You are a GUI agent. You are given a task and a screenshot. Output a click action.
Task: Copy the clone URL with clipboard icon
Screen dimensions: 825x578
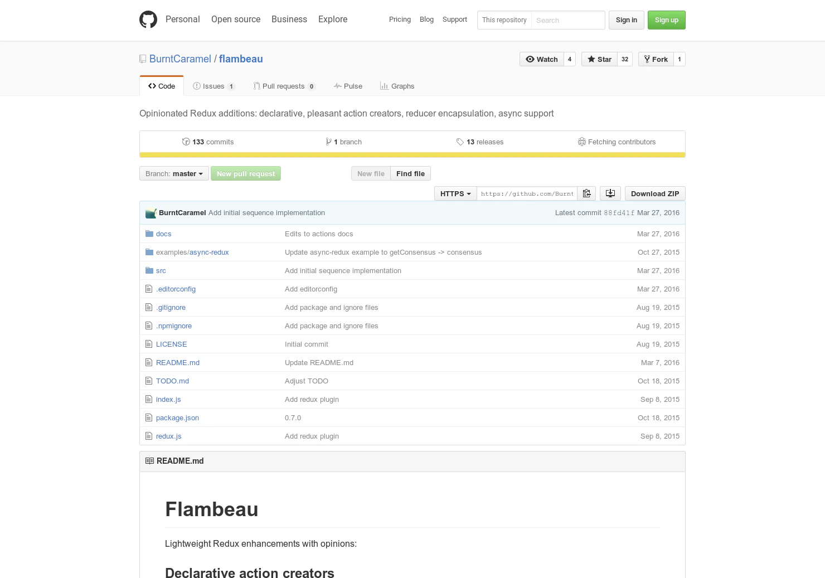586,193
